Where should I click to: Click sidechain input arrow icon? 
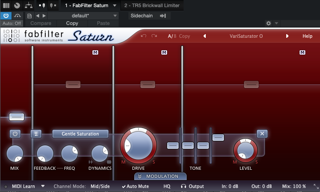tap(163, 16)
